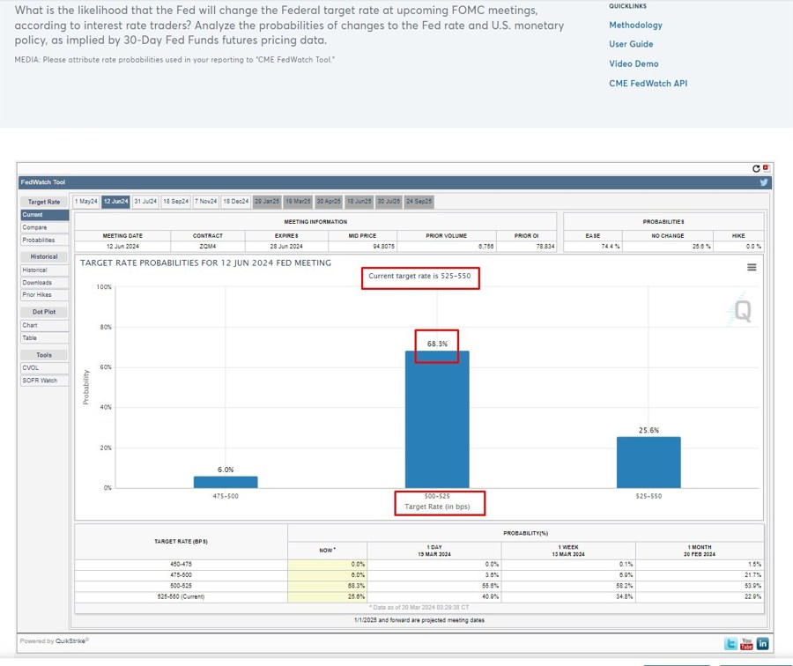Click the QuikStrike link in footer
This screenshot has height=666, width=793.
[x=72, y=640]
